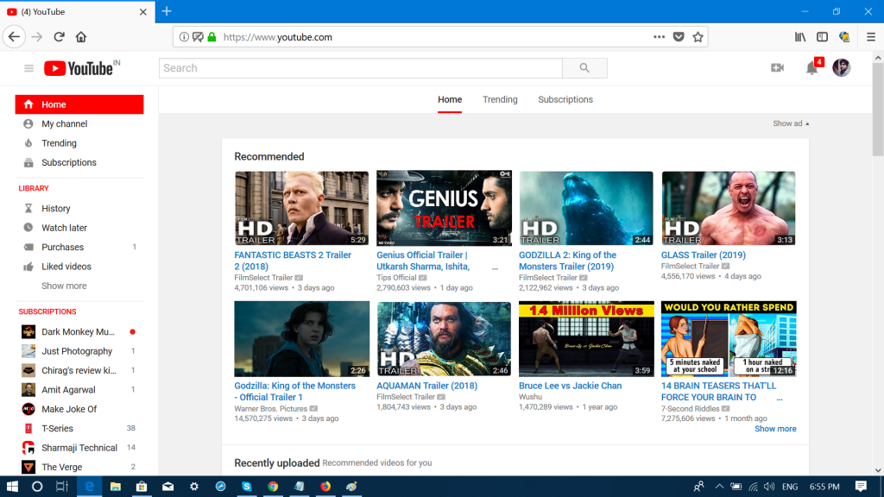Close the YouTube browser tab
Screen dimensions: 884x497
[143, 12]
